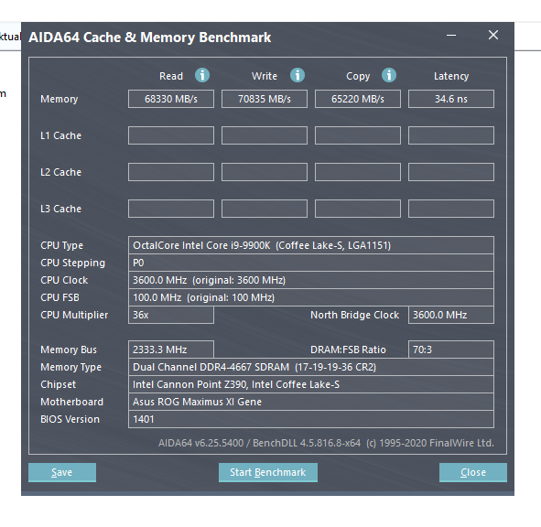This screenshot has height=527, width=541.
Task: Click the empty L2 Cache Latency field
Action: [x=451, y=172]
